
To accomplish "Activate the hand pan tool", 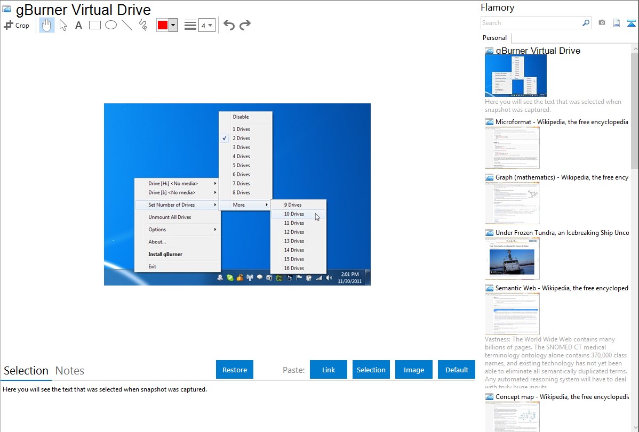I will pos(46,25).
